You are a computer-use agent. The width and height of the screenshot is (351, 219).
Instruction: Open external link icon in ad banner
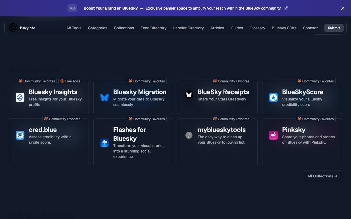[286, 8]
